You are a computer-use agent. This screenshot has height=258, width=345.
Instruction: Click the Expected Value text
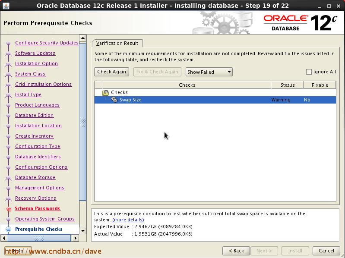pos(143,227)
